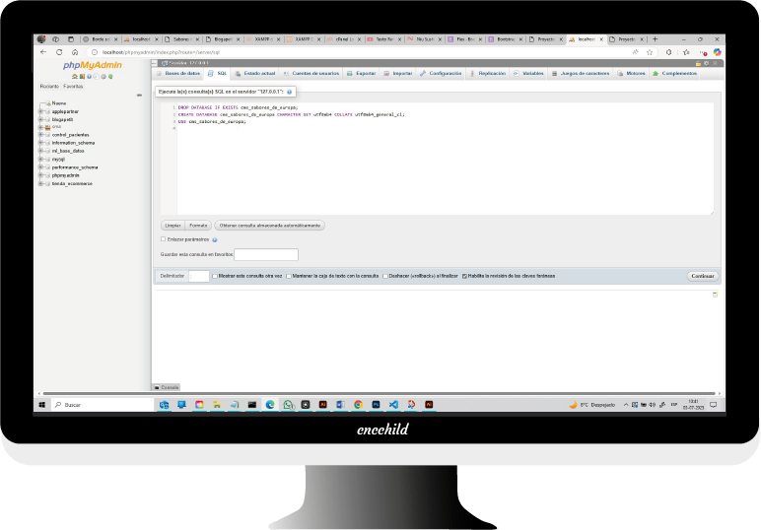Click the browser refresh button
Screen dimensions: 761x530
[59, 51]
